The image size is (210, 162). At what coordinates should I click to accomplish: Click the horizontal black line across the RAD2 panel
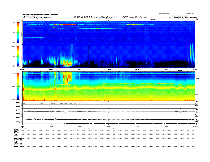click(x=109, y=37)
